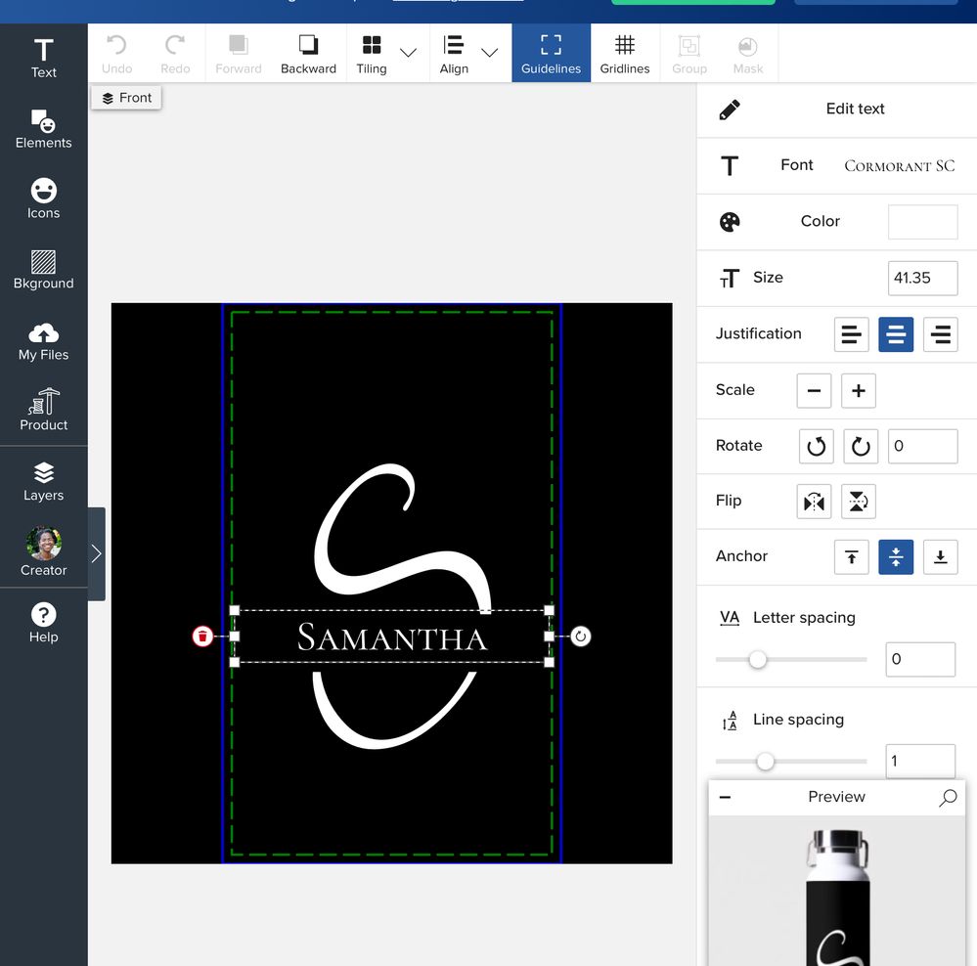Select left justification
Image resolution: width=977 pixels, height=966 pixels.
(851, 334)
